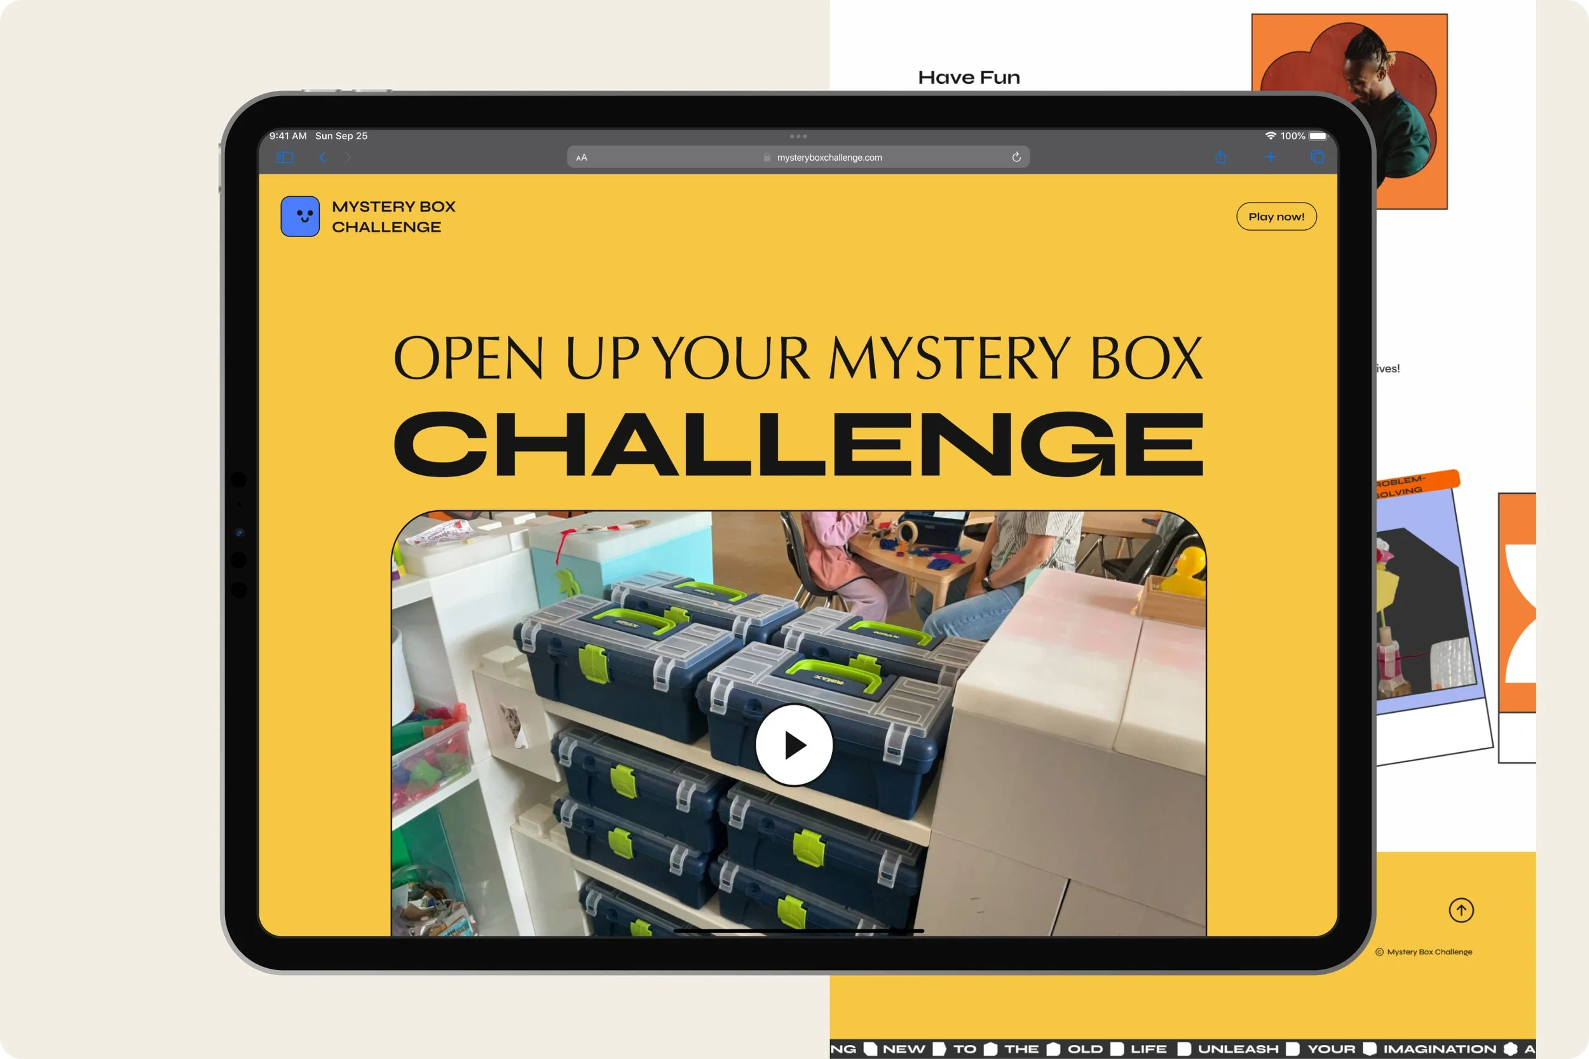Show tab overview icon
Viewport: 1589px width, 1059px height.
point(1317,158)
